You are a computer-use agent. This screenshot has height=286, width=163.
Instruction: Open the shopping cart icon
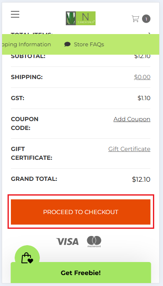[135, 19]
